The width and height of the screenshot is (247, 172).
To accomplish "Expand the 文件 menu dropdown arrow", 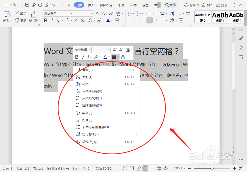I will [19, 5].
